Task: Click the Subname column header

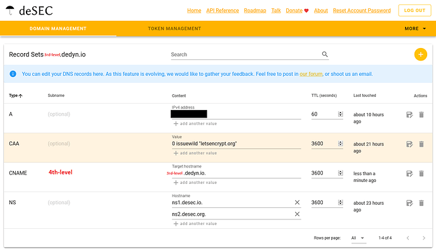Action: 56,95
